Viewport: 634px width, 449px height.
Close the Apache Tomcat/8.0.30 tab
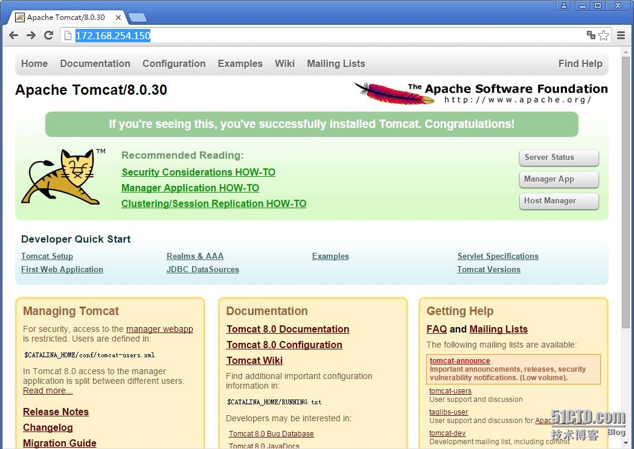[x=118, y=18]
